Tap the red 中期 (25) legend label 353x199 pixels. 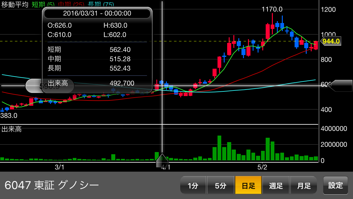click(x=73, y=4)
